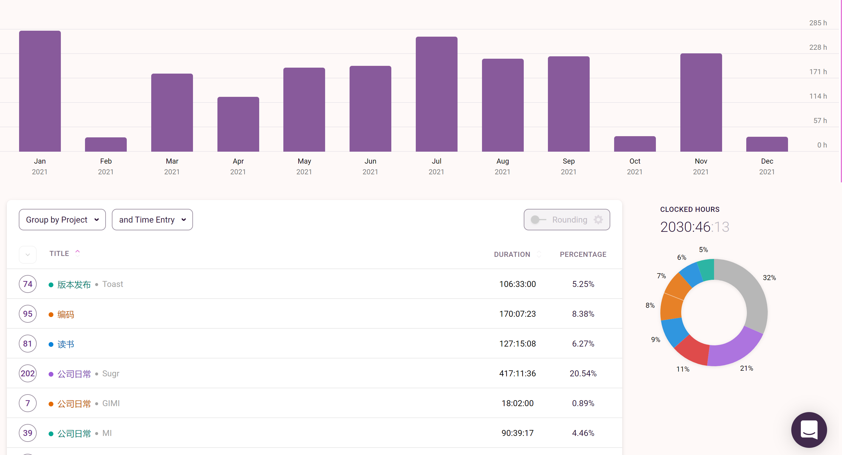
Task: Open Rounding settings gear
Action: [598, 220]
